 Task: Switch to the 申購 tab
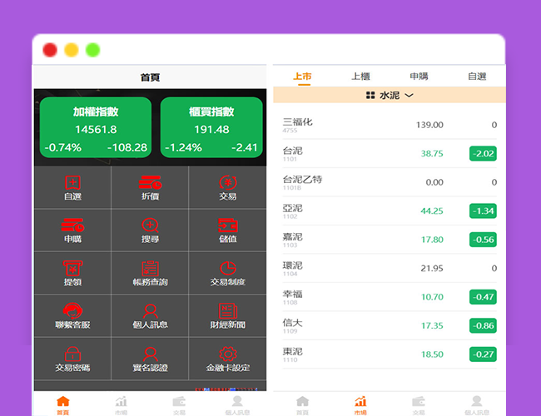coord(419,77)
